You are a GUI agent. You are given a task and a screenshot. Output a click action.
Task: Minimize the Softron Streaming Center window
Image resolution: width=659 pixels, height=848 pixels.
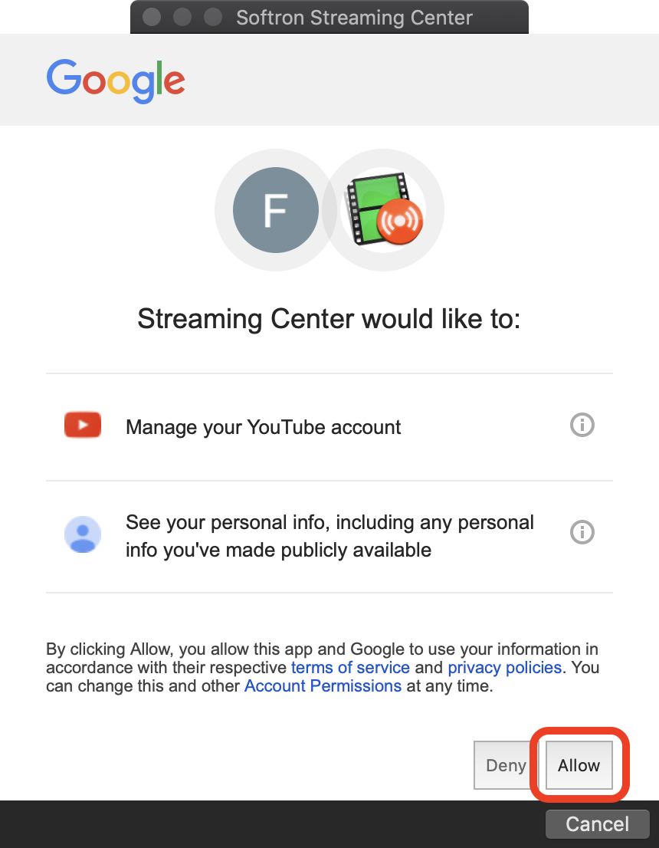182,17
